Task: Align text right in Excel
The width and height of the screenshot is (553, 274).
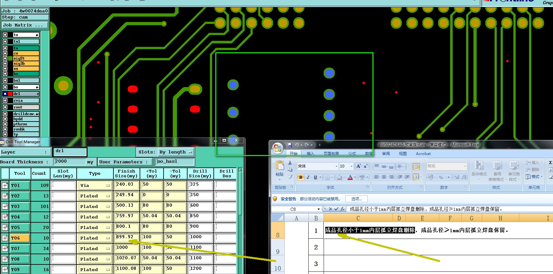Action: pyautogui.click(x=391, y=177)
